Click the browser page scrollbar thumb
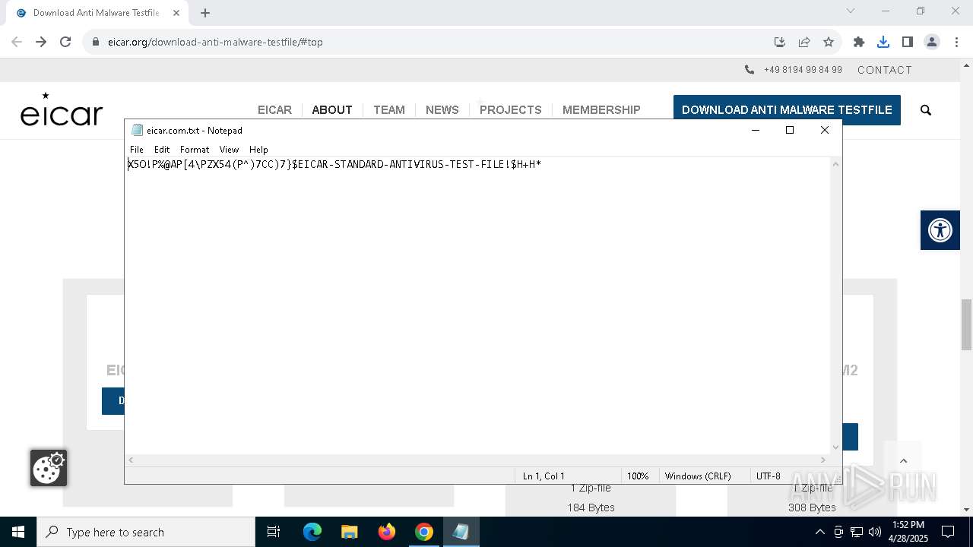 (966, 324)
